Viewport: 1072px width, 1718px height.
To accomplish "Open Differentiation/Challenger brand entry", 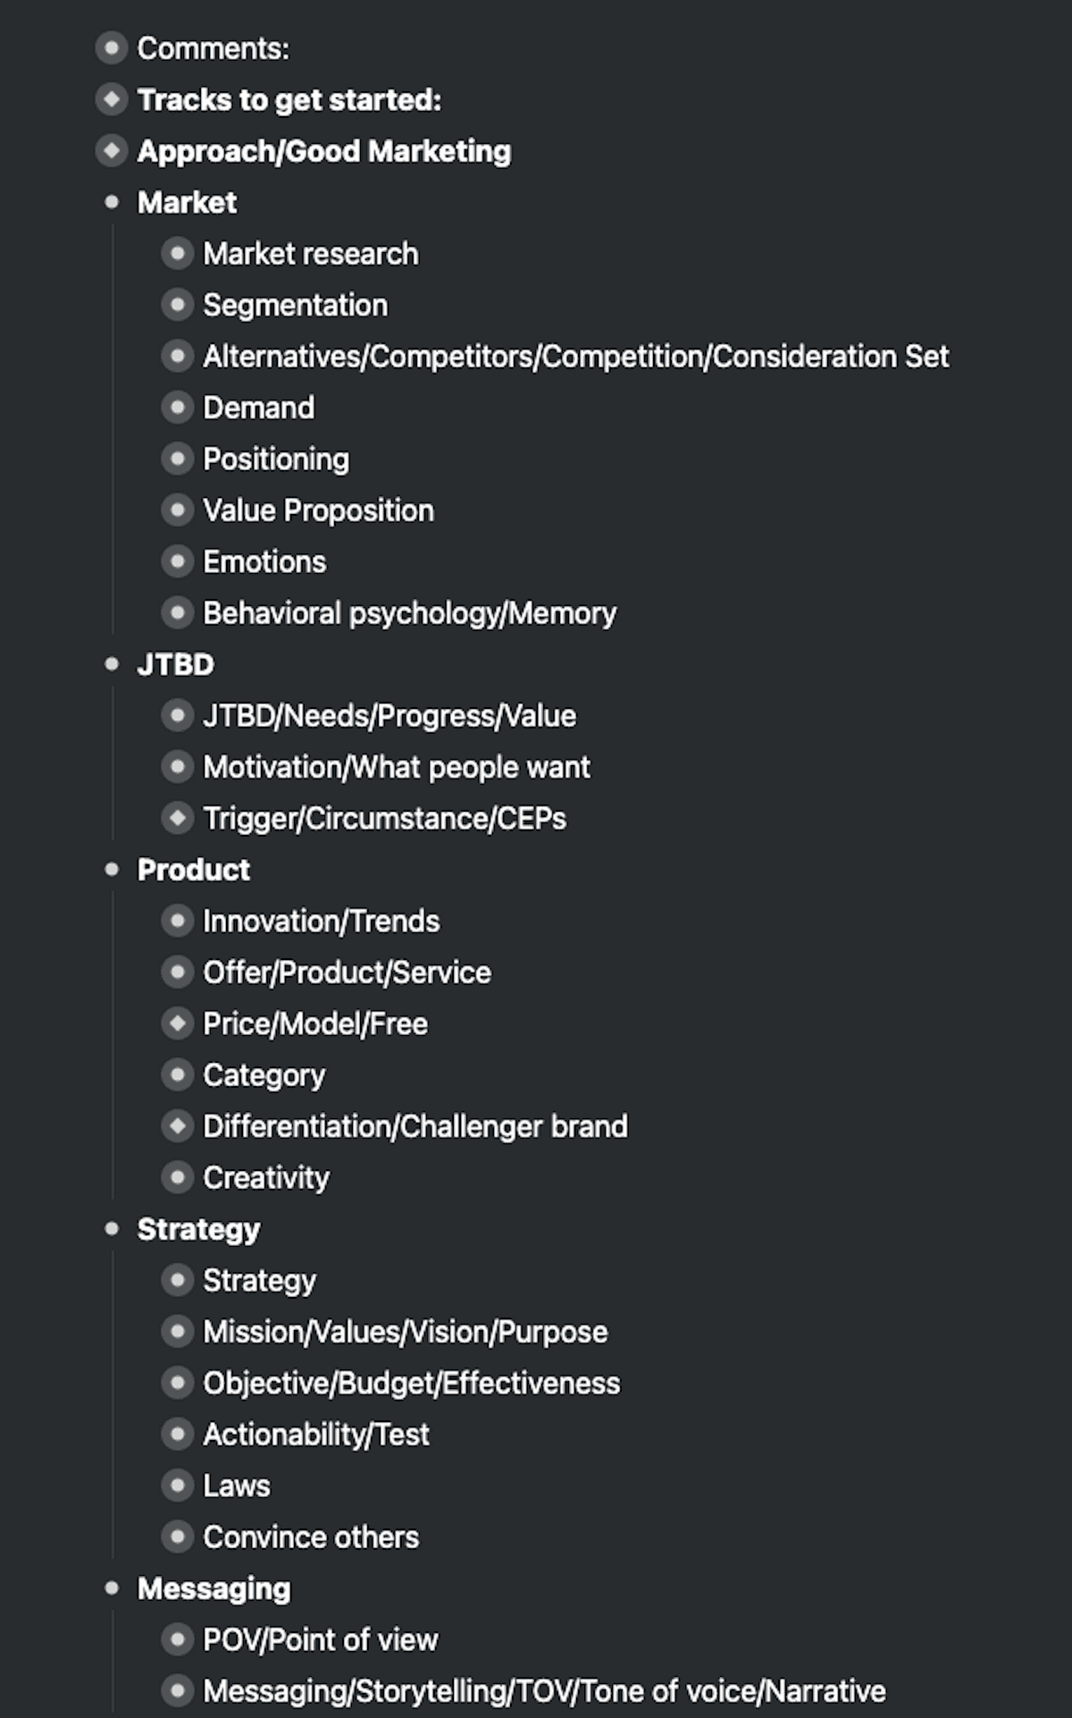I will click(x=415, y=1126).
